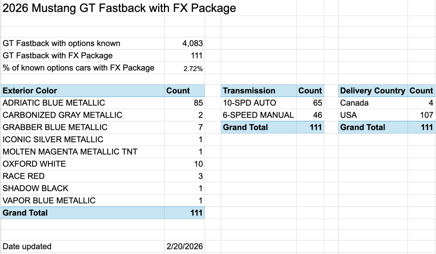Click the '10-SPD AUTO' cell
This screenshot has height=254, width=436.
pyautogui.click(x=250, y=103)
